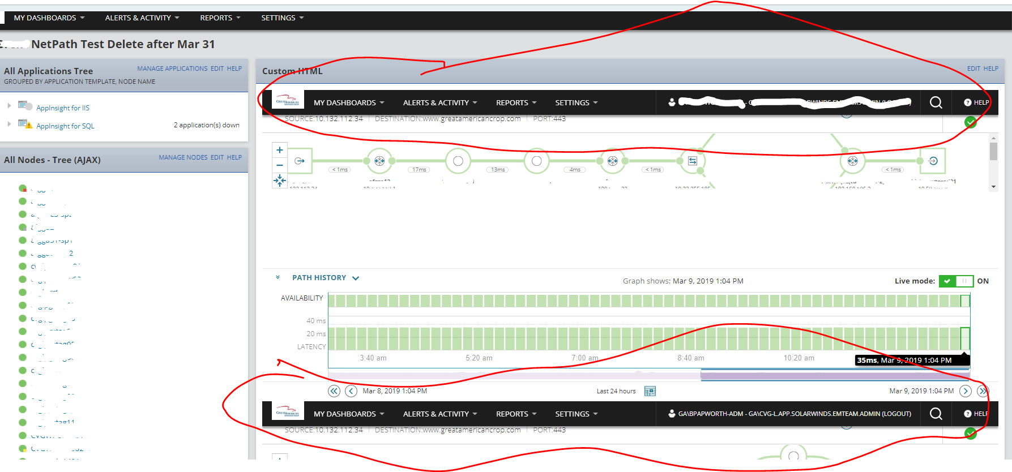Expand the AppInsight for IIS tree node

point(9,106)
